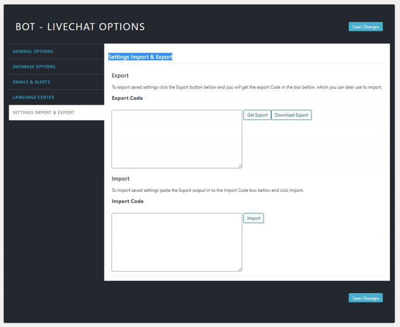Open the General Options tab
This screenshot has height=327, width=400.
pyautogui.click(x=33, y=52)
